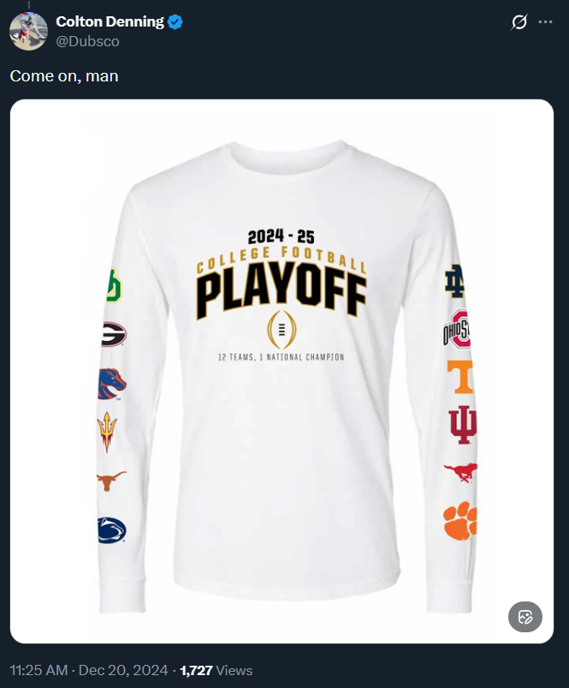Click the orange Tennessee T logo
The width and height of the screenshot is (569, 688).
coord(459,376)
